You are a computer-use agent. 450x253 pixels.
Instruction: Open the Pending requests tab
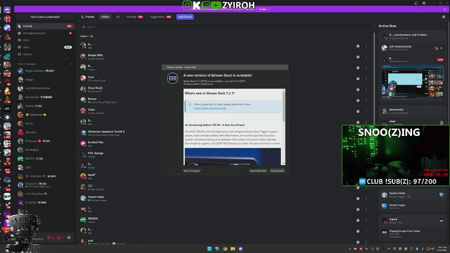pos(135,17)
